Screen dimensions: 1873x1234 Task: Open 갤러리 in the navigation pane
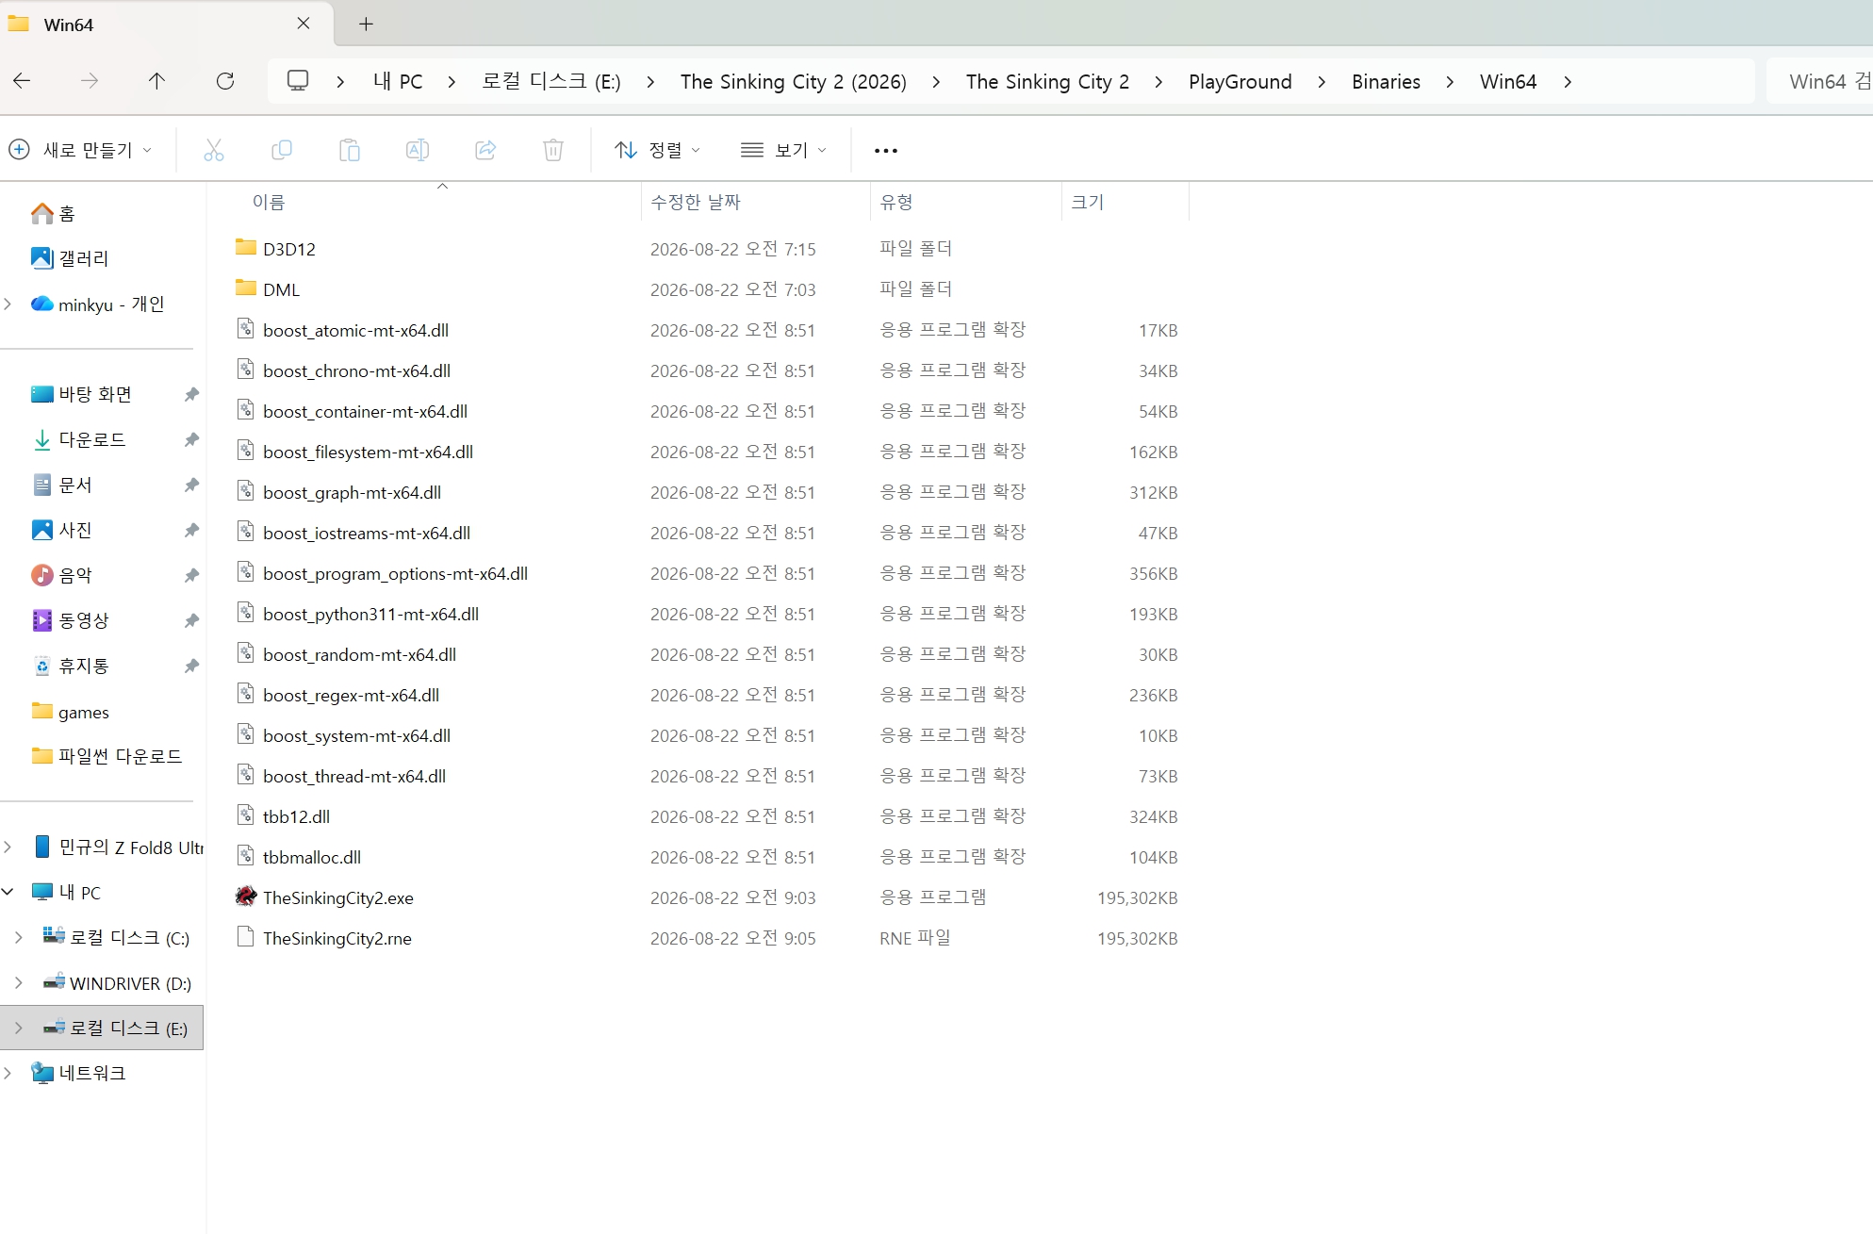click(70, 258)
